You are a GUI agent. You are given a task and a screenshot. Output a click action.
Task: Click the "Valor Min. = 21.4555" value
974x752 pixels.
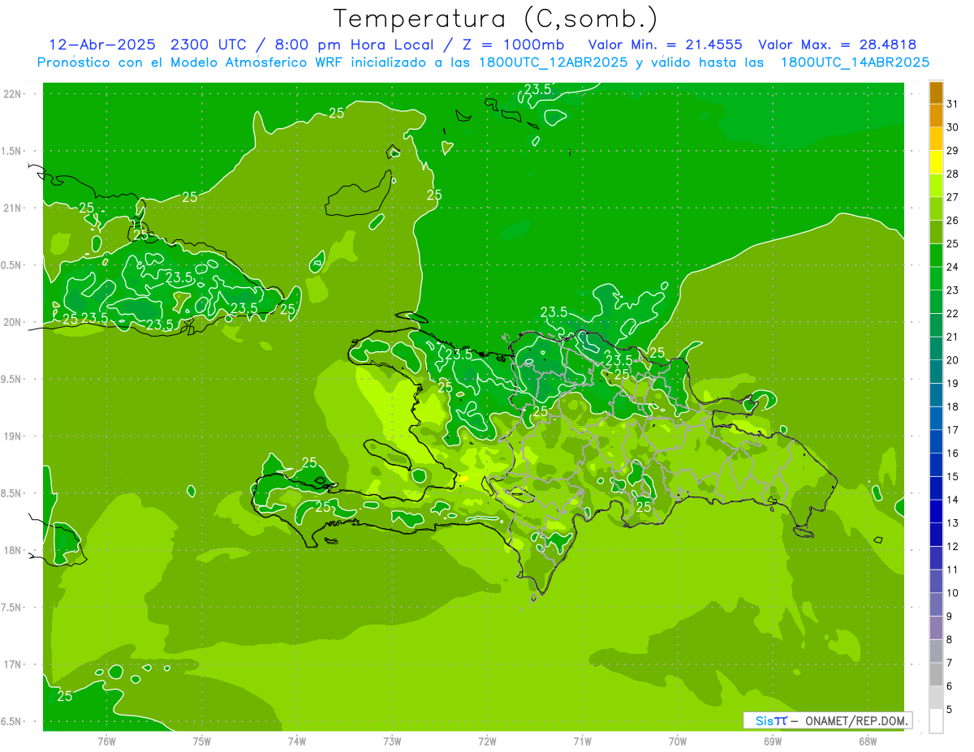tap(665, 45)
